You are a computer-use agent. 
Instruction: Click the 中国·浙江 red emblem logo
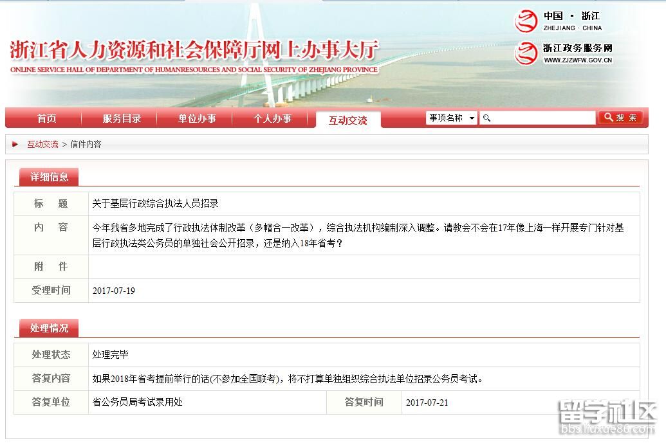526,22
